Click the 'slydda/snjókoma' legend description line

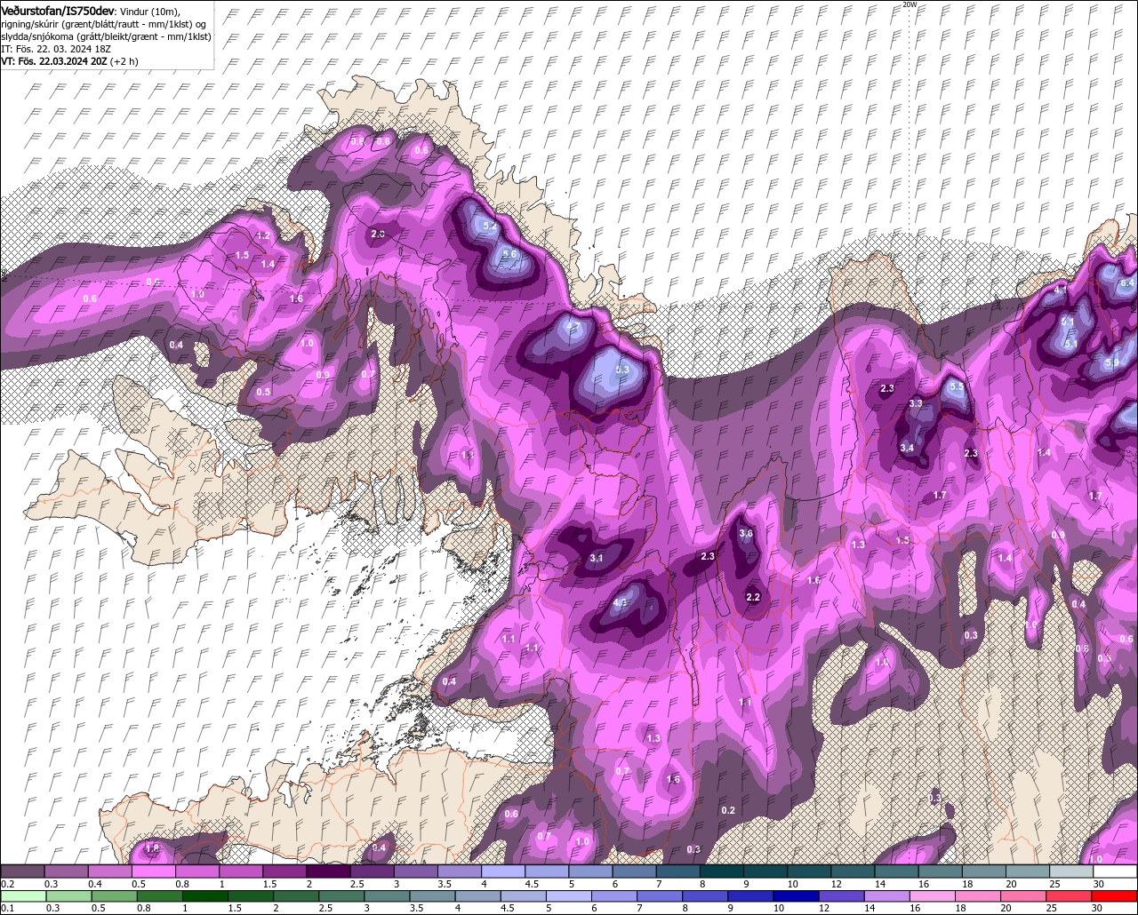point(105,36)
